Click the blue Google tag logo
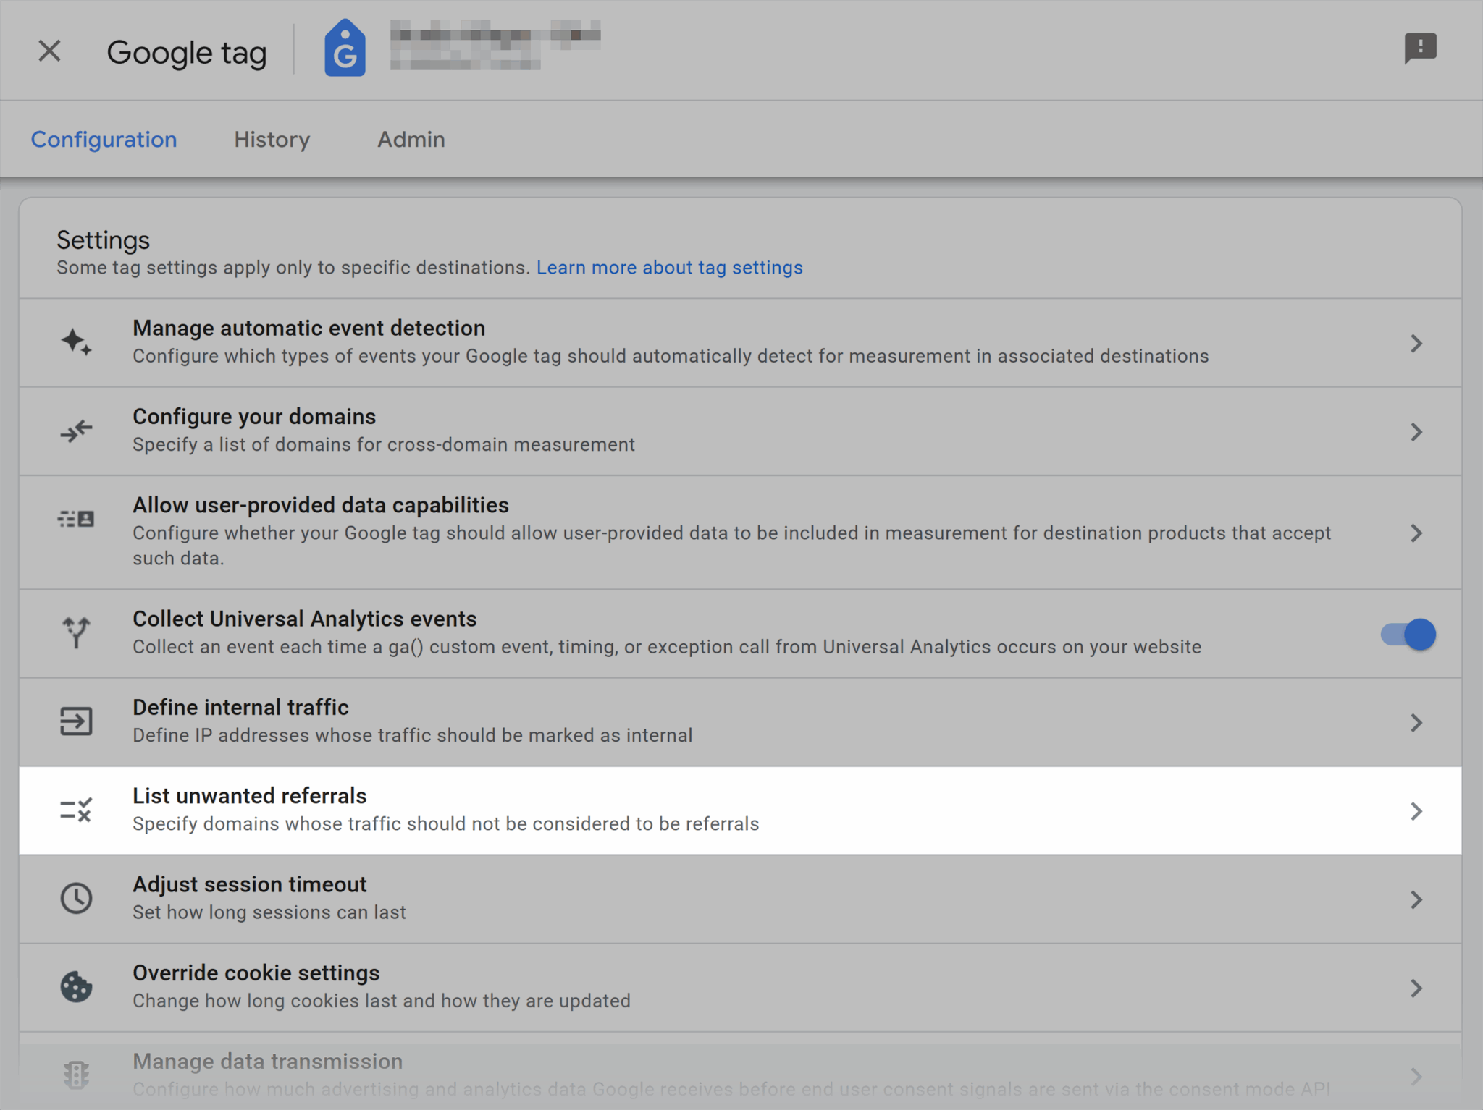Screen dimensions: 1483x1110 tap(345, 48)
